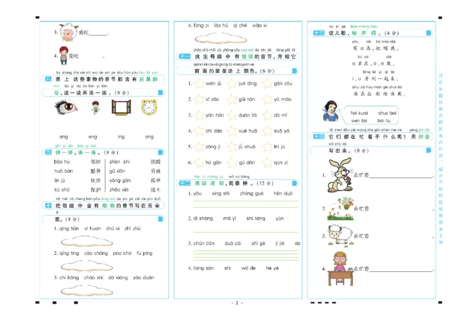Click the white sheep on grass picture
The height and width of the screenshot is (336, 476).
(340, 234)
